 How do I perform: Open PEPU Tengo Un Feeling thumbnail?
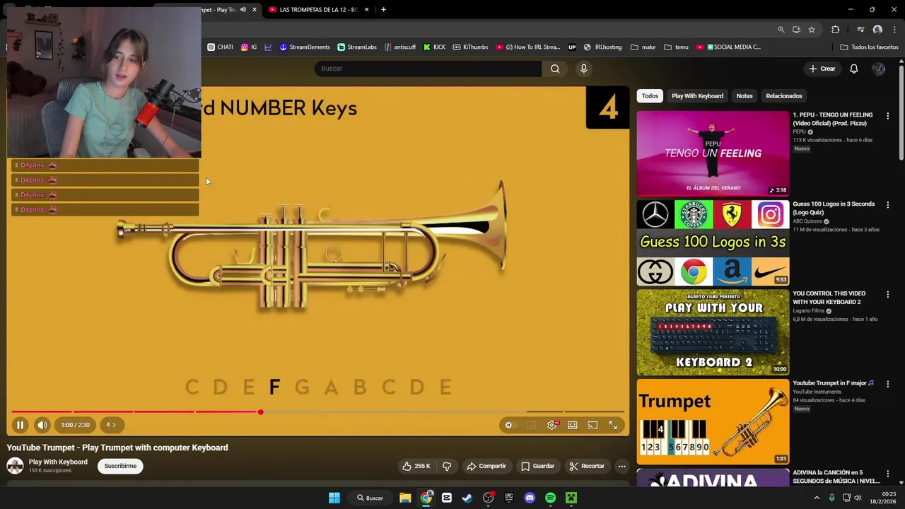pos(713,153)
